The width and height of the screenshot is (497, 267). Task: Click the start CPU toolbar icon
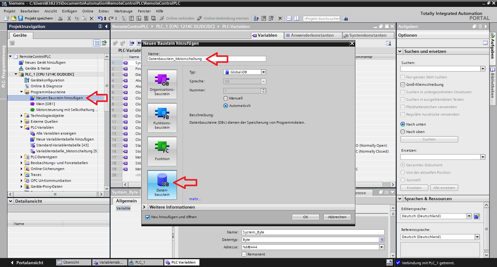pos(264,18)
